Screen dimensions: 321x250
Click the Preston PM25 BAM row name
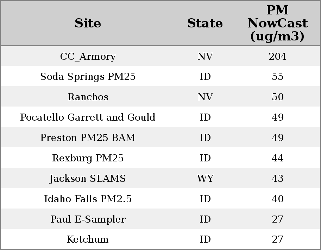(88, 137)
